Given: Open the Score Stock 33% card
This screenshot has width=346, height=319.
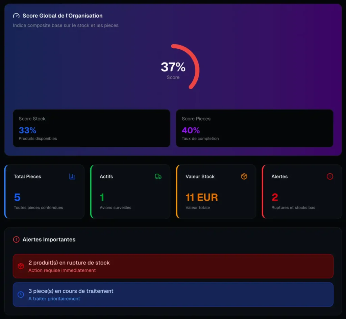Looking at the screenshot, I should (91, 128).
